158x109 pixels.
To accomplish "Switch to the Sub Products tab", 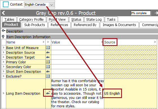I will (35, 25).
